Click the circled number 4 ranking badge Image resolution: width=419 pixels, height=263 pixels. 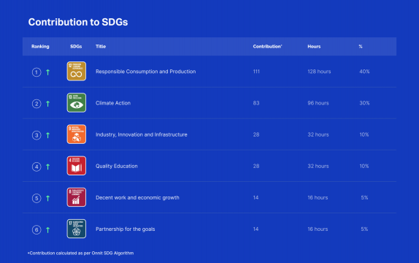click(x=36, y=167)
